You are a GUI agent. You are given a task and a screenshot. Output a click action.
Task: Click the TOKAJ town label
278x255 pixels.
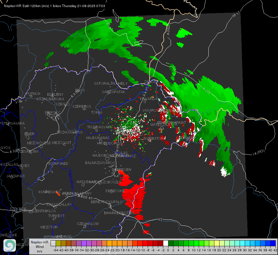97,112
